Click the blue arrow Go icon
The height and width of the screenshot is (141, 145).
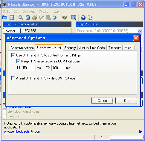click(55, 18)
